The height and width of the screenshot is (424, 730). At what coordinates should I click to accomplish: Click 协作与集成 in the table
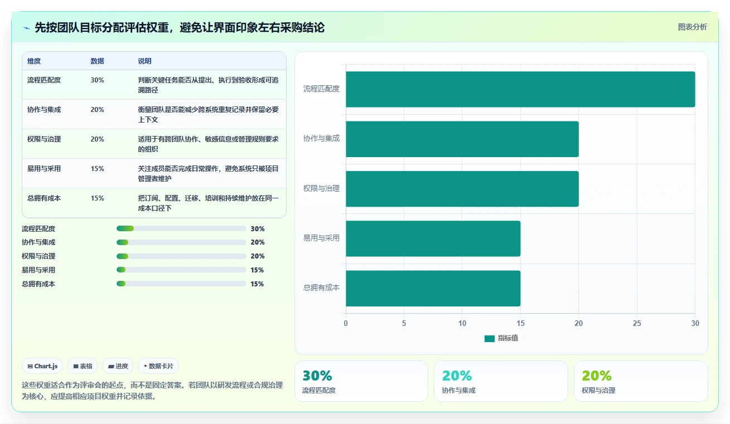coord(44,110)
